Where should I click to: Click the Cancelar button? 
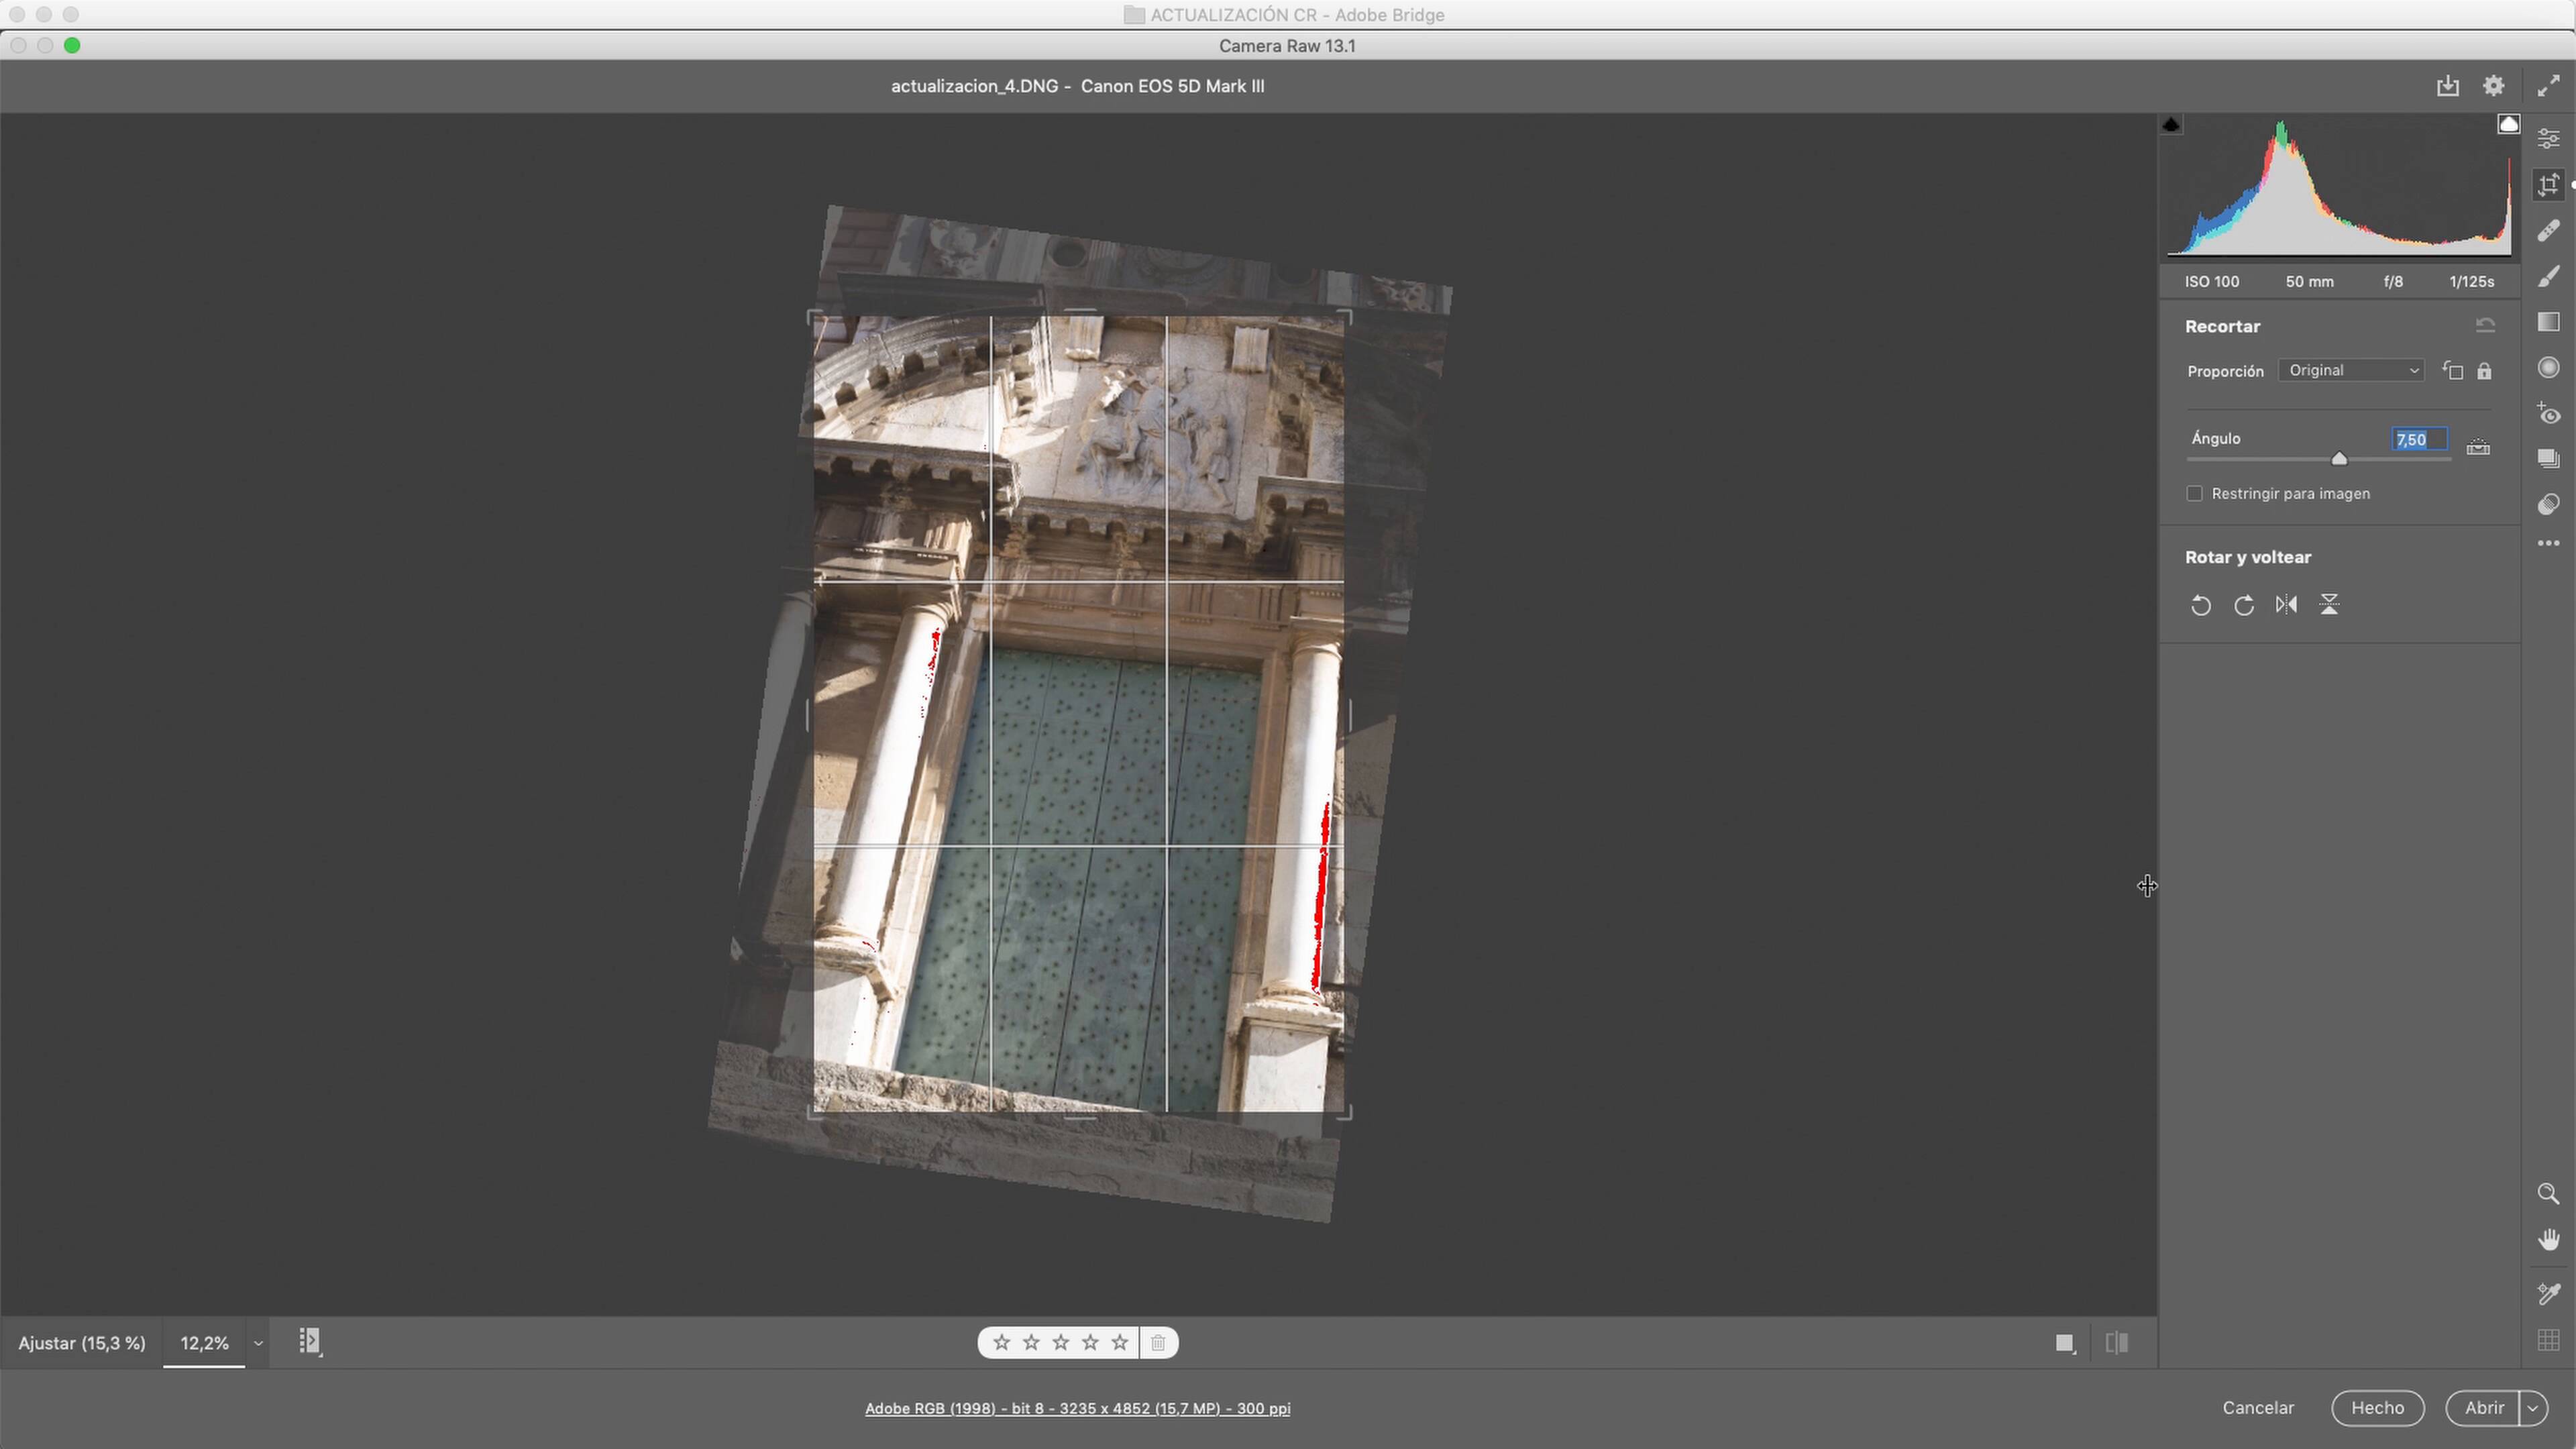click(x=2258, y=1408)
